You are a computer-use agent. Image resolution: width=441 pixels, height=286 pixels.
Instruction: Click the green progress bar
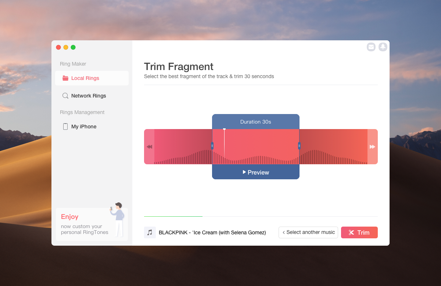pos(173,216)
